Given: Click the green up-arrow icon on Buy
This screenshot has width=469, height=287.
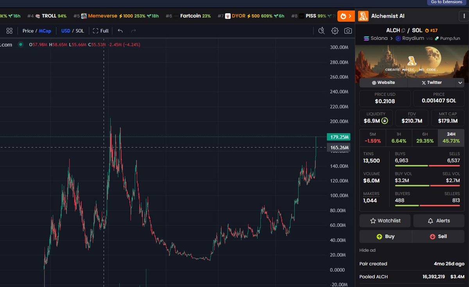Looking at the screenshot, I should coord(379,237).
